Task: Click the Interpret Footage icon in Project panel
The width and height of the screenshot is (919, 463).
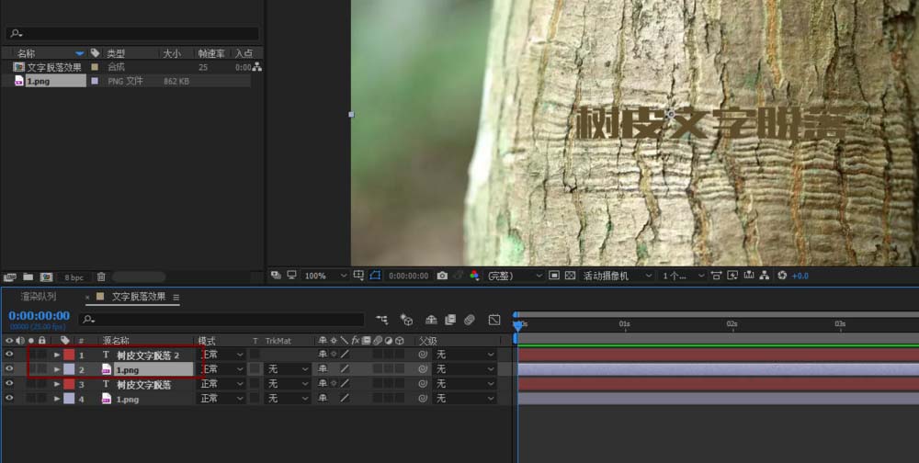Action: [x=9, y=277]
